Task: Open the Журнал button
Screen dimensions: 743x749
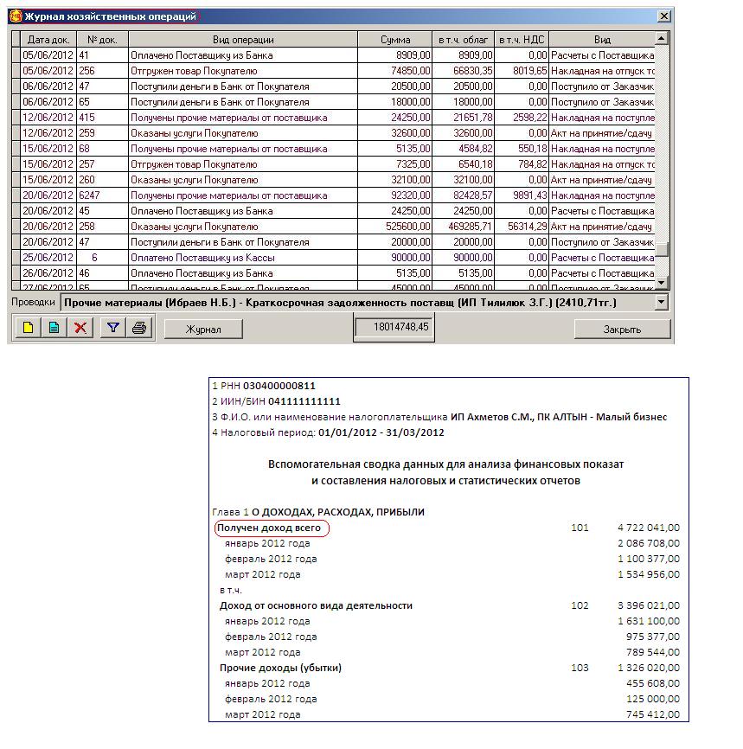Action: (x=203, y=330)
